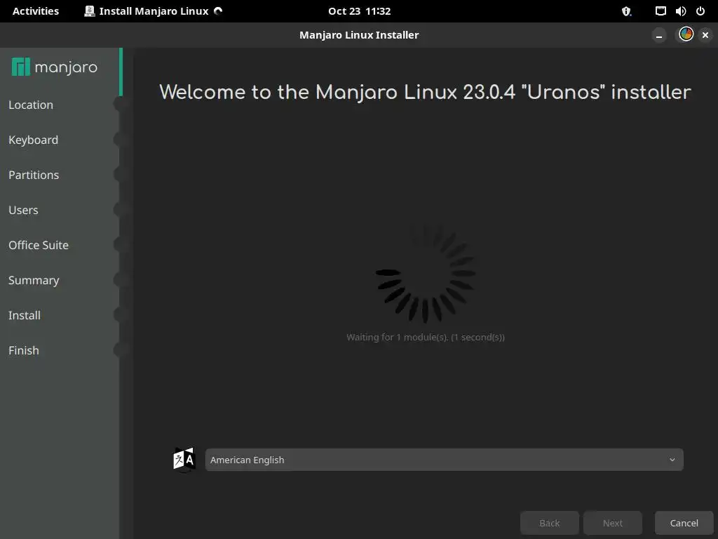
Task: Select the Summary step in sidebar
Action: [34, 281]
